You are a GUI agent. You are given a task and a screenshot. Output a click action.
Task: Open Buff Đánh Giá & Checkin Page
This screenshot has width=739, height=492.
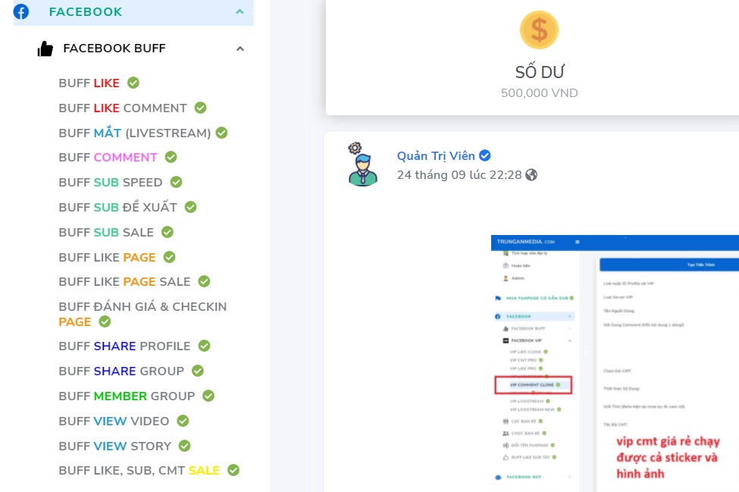(x=142, y=314)
